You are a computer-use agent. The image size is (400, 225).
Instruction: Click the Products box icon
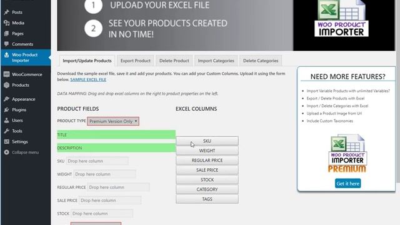[7, 85]
